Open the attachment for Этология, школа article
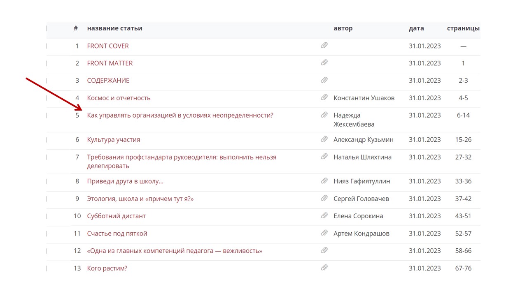 click(x=324, y=199)
